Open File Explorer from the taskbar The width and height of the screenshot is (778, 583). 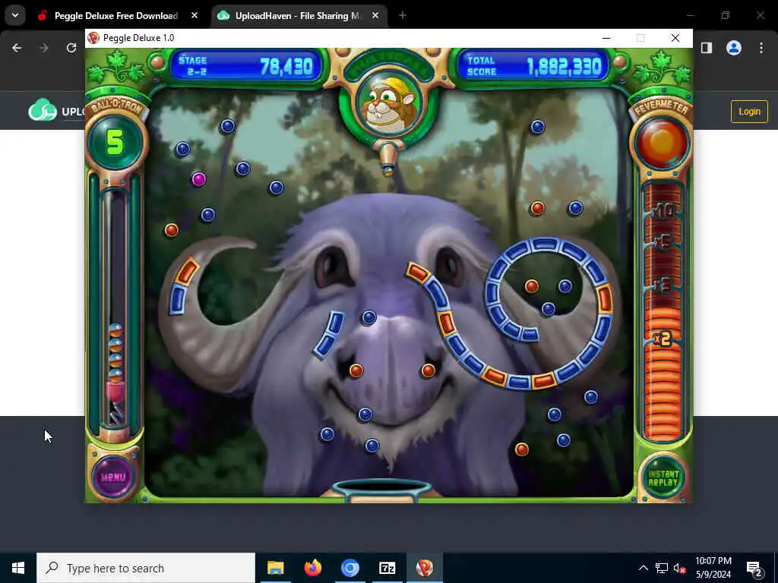(275, 568)
